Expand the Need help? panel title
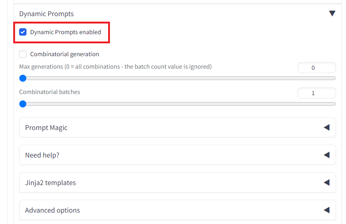346x224 pixels. (x=42, y=155)
